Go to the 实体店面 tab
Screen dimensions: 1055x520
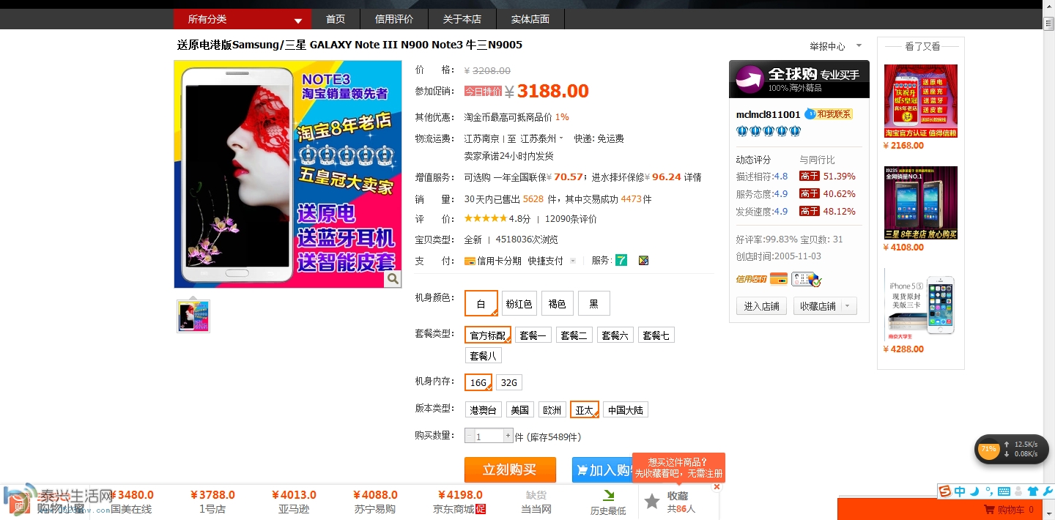530,19
